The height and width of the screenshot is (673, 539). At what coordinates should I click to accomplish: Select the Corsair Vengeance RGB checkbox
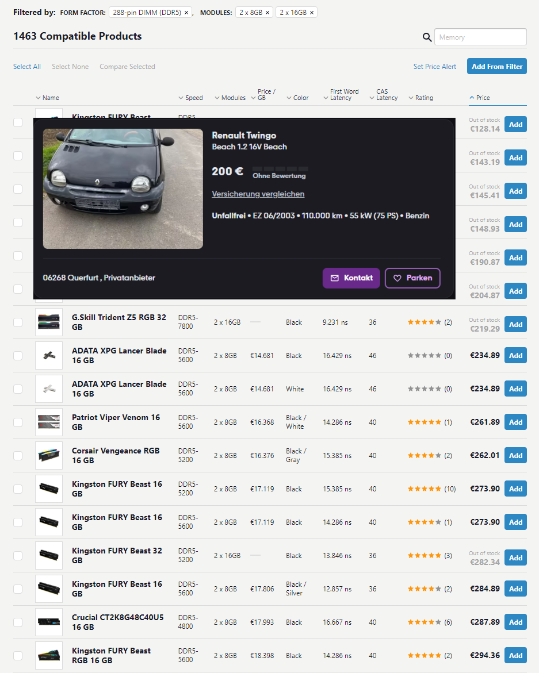pyautogui.click(x=18, y=455)
